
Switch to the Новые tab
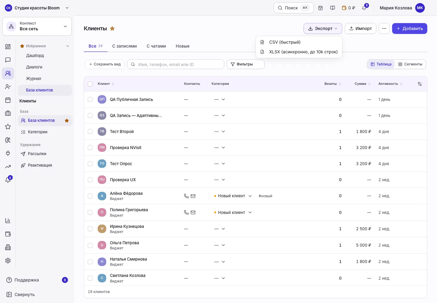click(183, 46)
